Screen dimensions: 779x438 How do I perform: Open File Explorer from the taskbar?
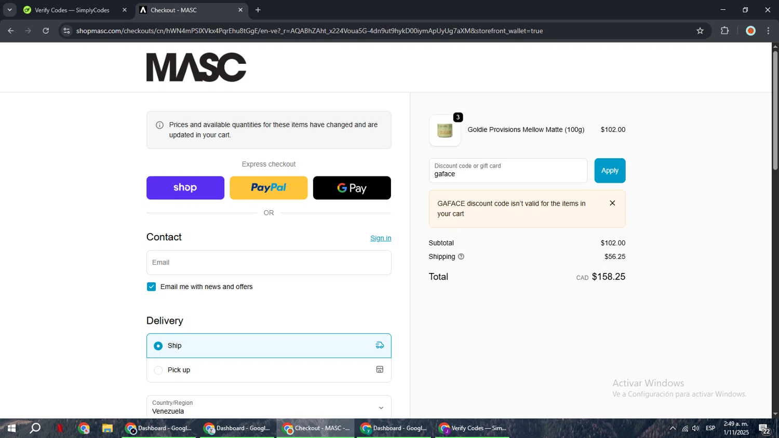(x=108, y=428)
